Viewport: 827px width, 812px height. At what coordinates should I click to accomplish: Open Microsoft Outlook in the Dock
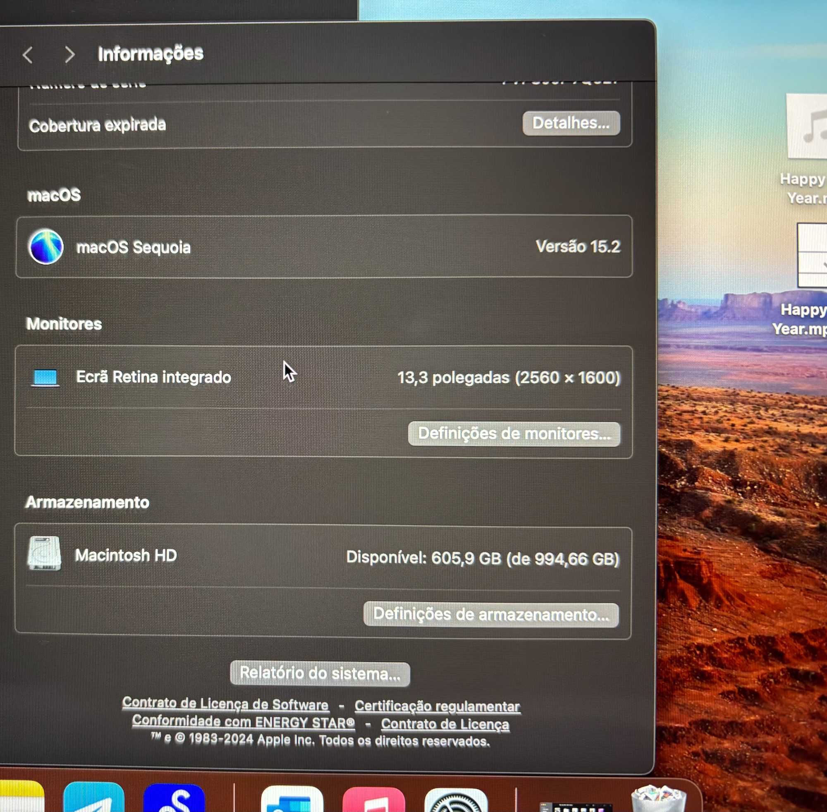292,799
